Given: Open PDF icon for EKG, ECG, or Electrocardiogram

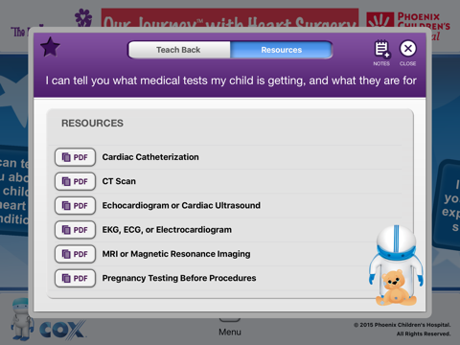Looking at the screenshot, I should 75,230.
